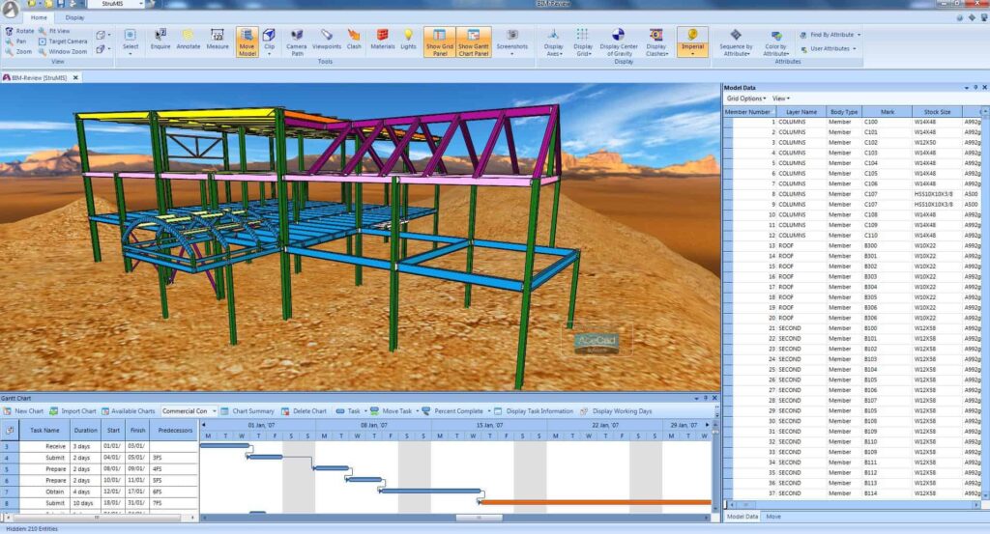Image resolution: width=990 pixels, height=534 pixels.
Task: Click Available Charts in Gantt toolbar
Action: pos(128,411)
